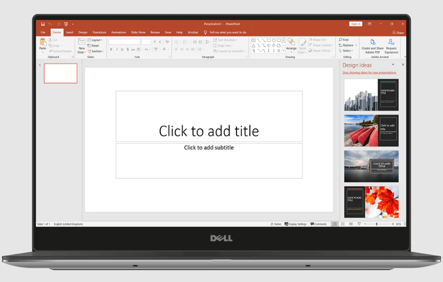Start slideshow from the quick access toolbar icon
Screen dimensions: 443x282
[66, 24]
